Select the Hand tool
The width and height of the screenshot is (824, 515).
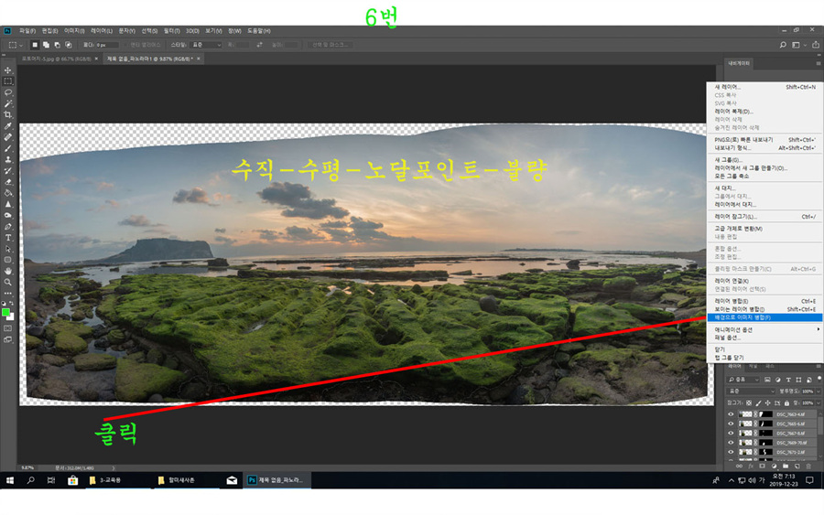point(8,271)
